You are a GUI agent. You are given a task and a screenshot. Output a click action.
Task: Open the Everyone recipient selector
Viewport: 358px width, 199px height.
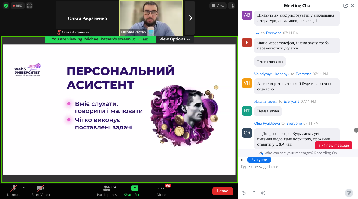coord(259,160)
